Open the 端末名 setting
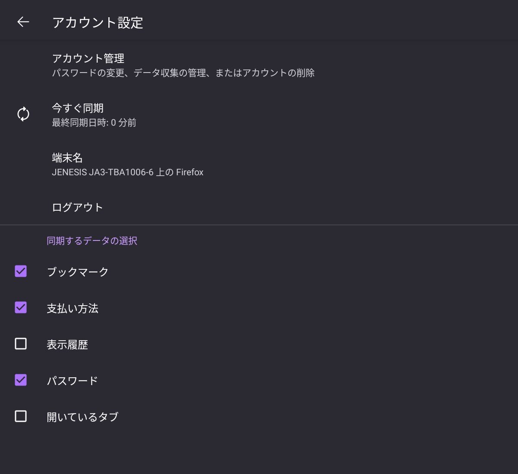518x474 pixels. pos(67,158)
